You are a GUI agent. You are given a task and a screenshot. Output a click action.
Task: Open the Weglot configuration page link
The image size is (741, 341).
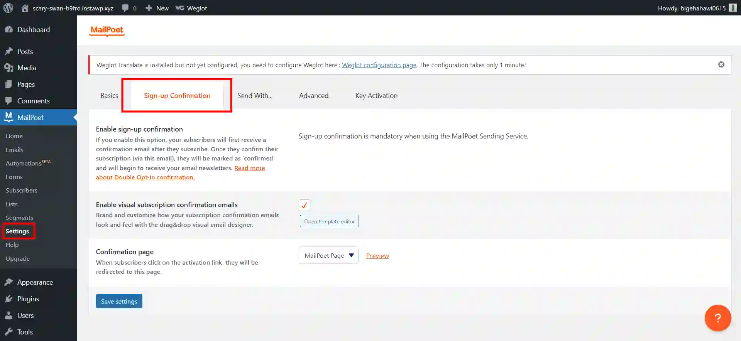(x=379, y=65)
